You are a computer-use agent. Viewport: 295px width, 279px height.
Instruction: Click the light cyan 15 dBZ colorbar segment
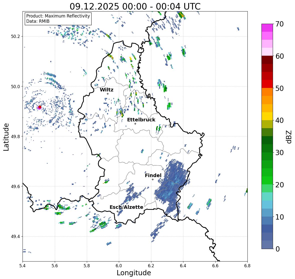267,196
